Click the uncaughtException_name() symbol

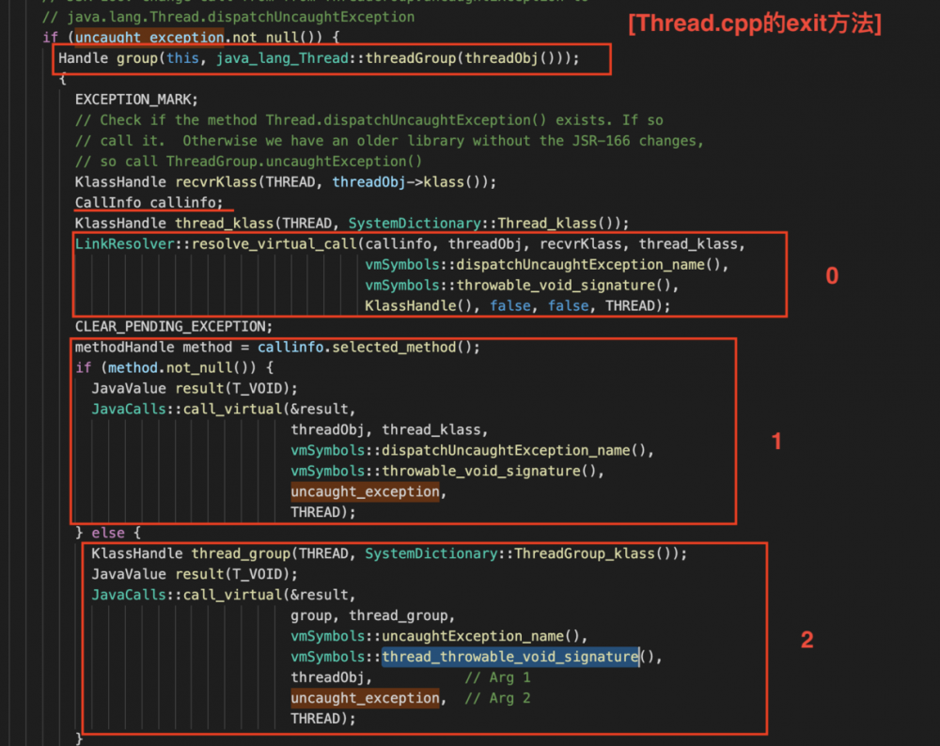click(480, 636)
